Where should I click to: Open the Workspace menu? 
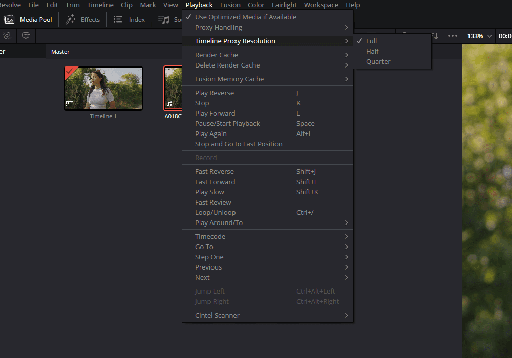(x=321, y=5)
